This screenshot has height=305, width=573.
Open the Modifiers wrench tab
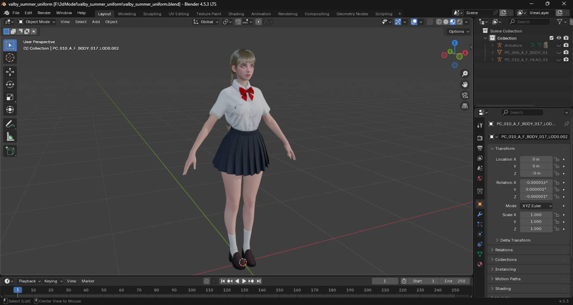coord(479,214)
